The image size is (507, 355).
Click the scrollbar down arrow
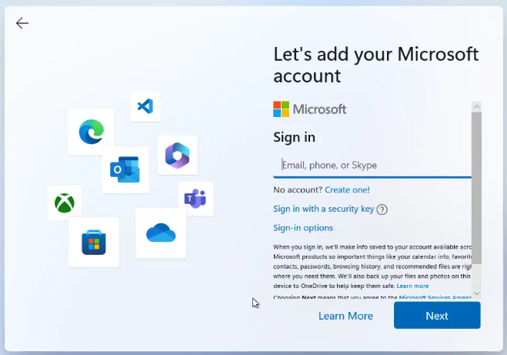[476, 293]
